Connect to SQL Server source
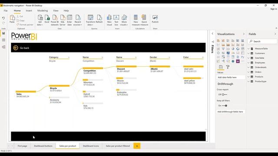278x156 pixels. 63,20
